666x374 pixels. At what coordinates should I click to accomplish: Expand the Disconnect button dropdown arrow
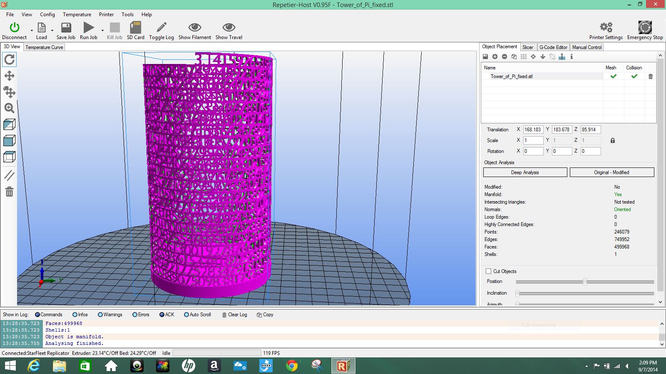click(32, 30)
